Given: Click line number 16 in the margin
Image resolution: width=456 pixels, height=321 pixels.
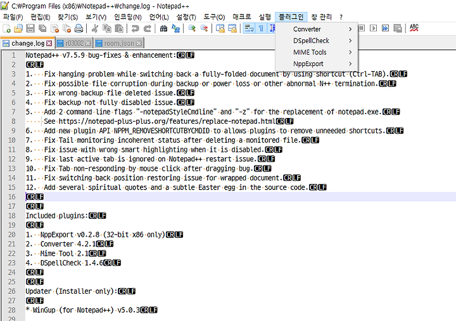Looking at the screenshot, I should (x=12, y=197).
